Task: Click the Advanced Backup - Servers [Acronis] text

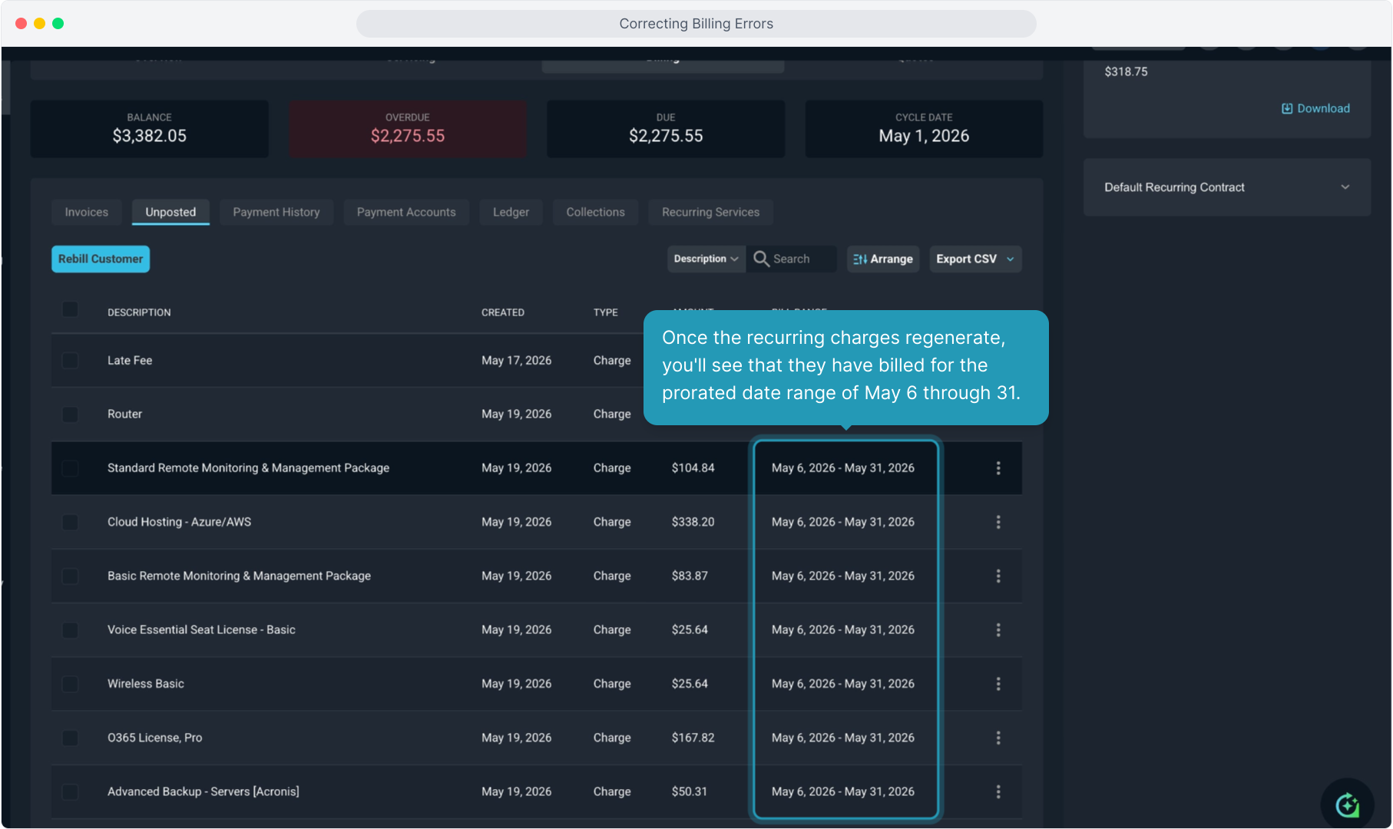Action: [203, 791]
